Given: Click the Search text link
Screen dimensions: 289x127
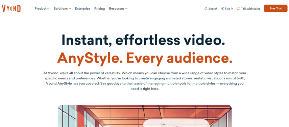Looking at the screenshot, I should (x=213, y=9).
